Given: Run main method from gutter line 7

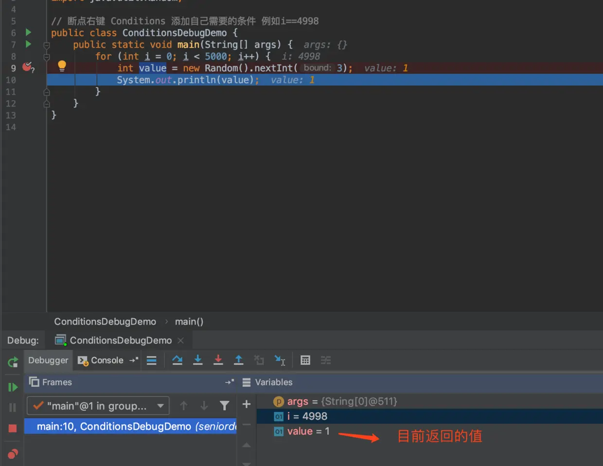Looking at the screenshot, I should coord(28,44).
